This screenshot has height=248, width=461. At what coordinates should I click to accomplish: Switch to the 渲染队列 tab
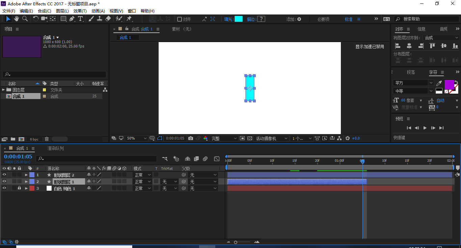pyautogui.click(x=55, y=148)
